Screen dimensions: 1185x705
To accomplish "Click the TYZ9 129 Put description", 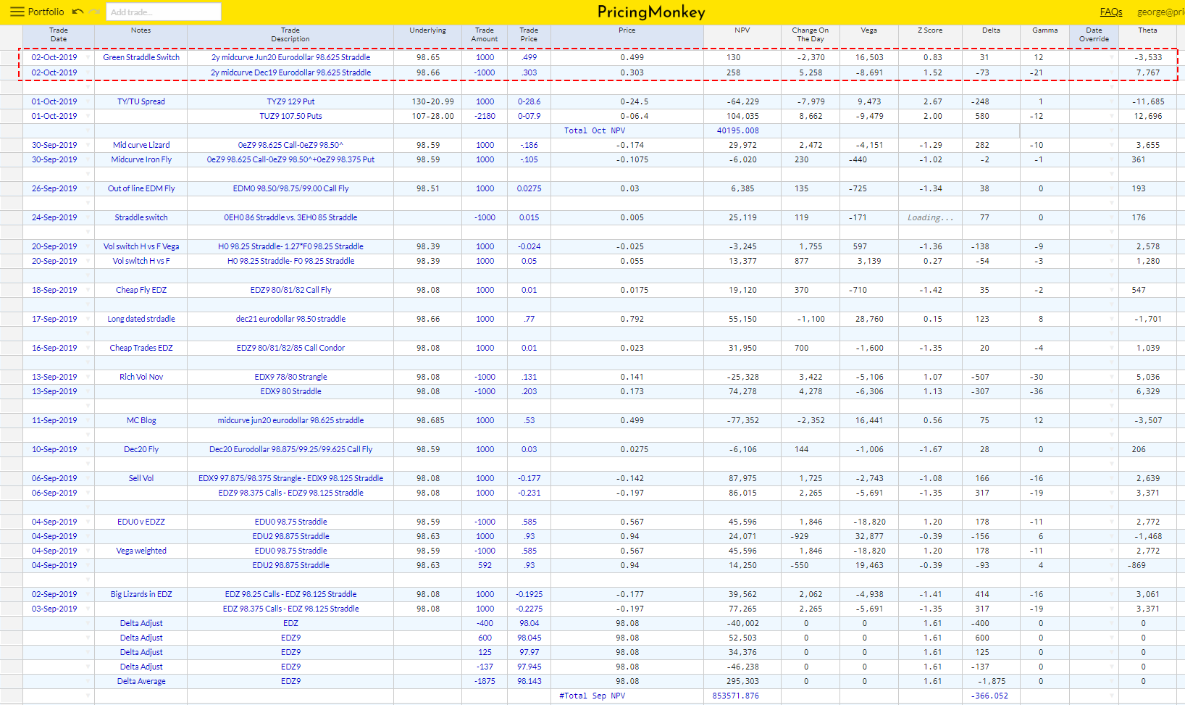I will pyautogui.click(x=290, y=101).
